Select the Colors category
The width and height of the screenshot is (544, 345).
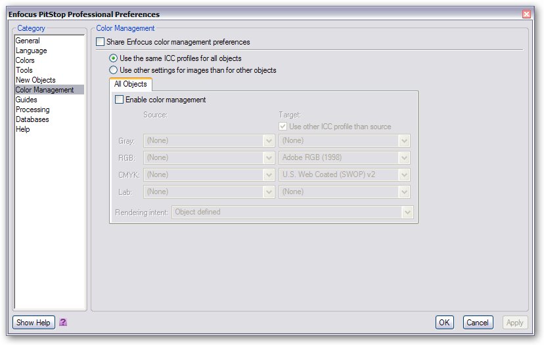[49, 60]
